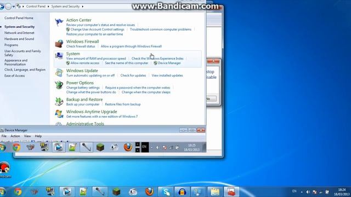This screenshot has width=351, height=197.
Task: Click Minecraft block icon in embedded taskbar below Device Manager
Action: point(100,147)
